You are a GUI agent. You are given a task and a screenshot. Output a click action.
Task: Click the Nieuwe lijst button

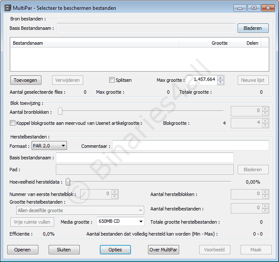click(253, 80)
